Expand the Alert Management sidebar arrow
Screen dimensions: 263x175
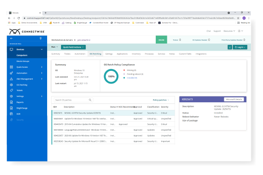coord(42,79)
